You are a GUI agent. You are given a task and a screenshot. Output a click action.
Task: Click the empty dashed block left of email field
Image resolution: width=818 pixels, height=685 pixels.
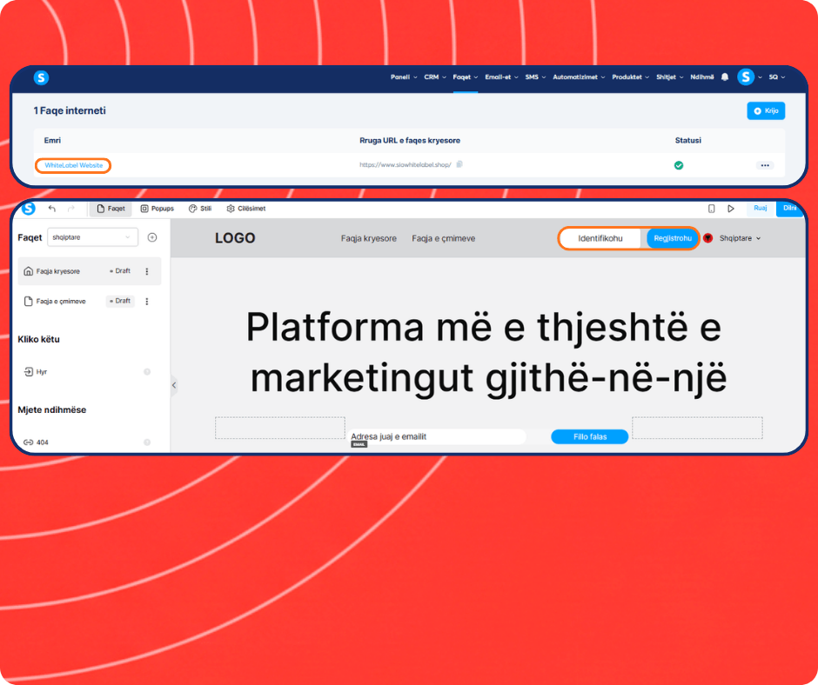280,428
